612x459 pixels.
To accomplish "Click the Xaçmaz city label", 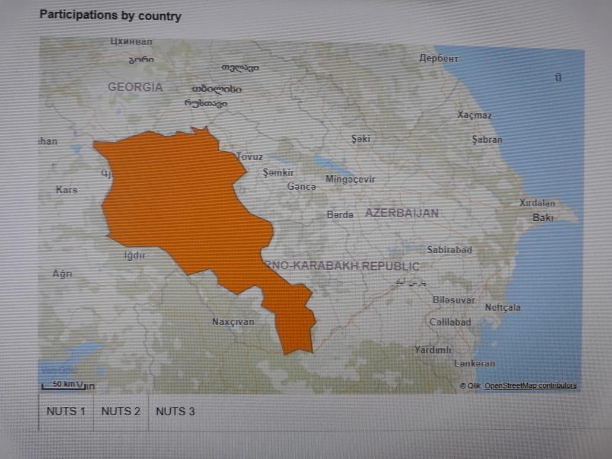I will 474,115.
